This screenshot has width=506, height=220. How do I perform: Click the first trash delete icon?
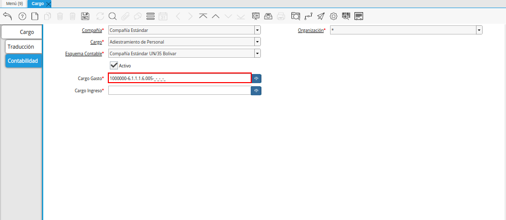pyautogui.click(x=60, y=16)
